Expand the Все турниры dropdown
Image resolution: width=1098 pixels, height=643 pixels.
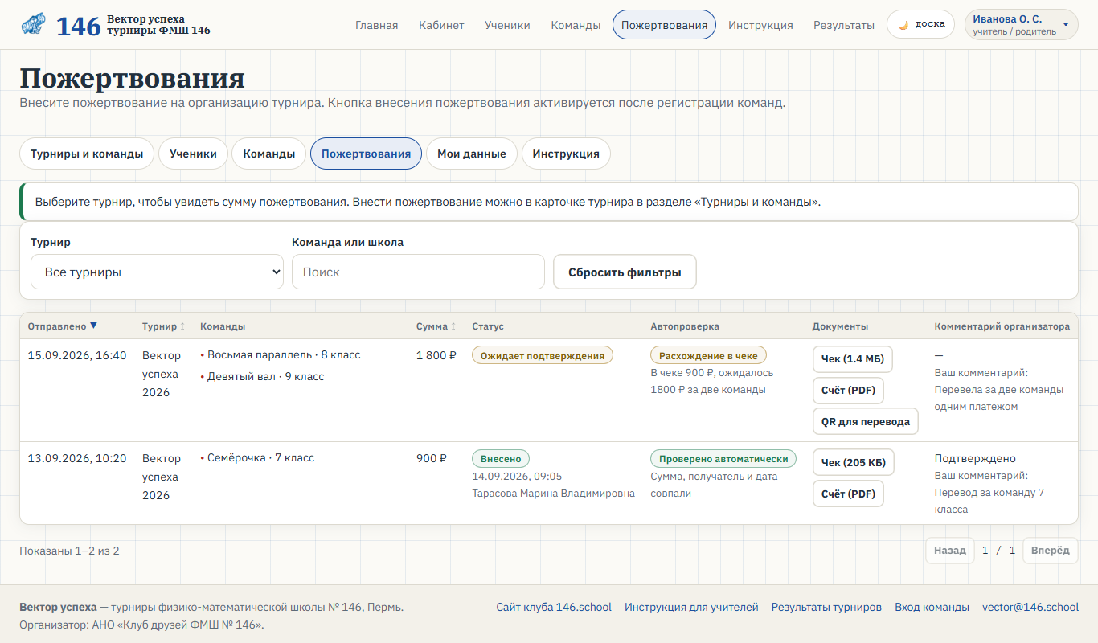coord(157,272)
